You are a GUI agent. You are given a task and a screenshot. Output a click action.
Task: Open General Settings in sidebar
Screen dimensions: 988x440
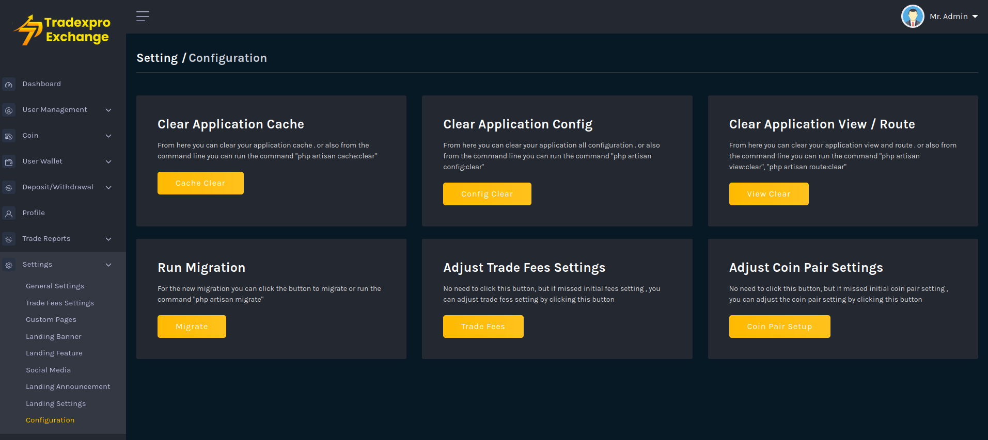(55, 286)
